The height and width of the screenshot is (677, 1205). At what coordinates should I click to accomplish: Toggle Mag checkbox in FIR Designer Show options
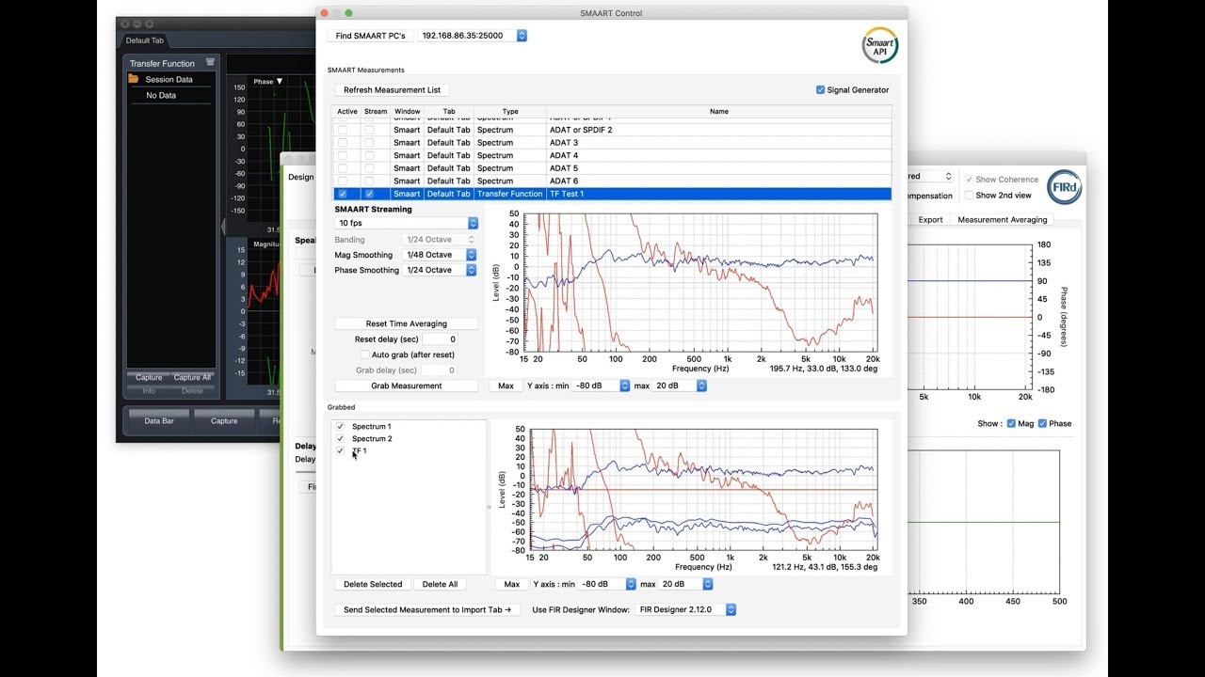[1011, 423]
